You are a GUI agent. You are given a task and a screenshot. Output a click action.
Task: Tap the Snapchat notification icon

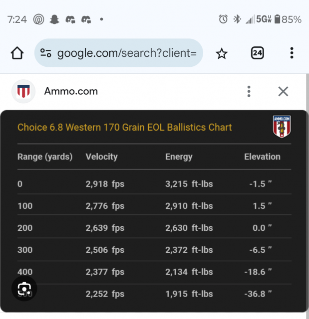[x=54, y=19]
